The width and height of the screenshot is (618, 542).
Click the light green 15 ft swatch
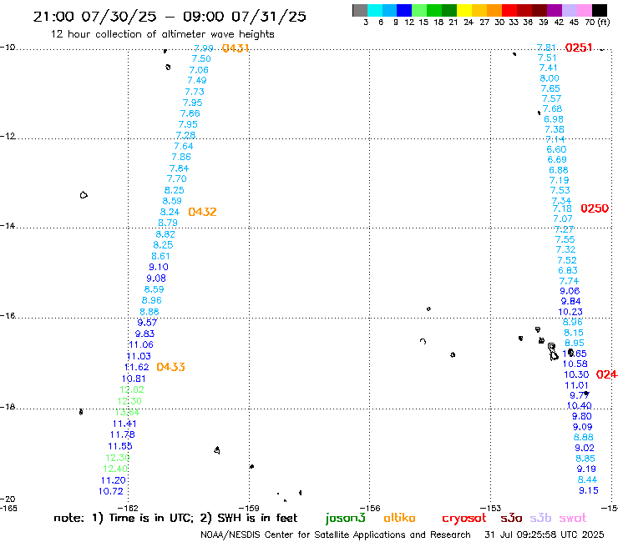(419, 10)
